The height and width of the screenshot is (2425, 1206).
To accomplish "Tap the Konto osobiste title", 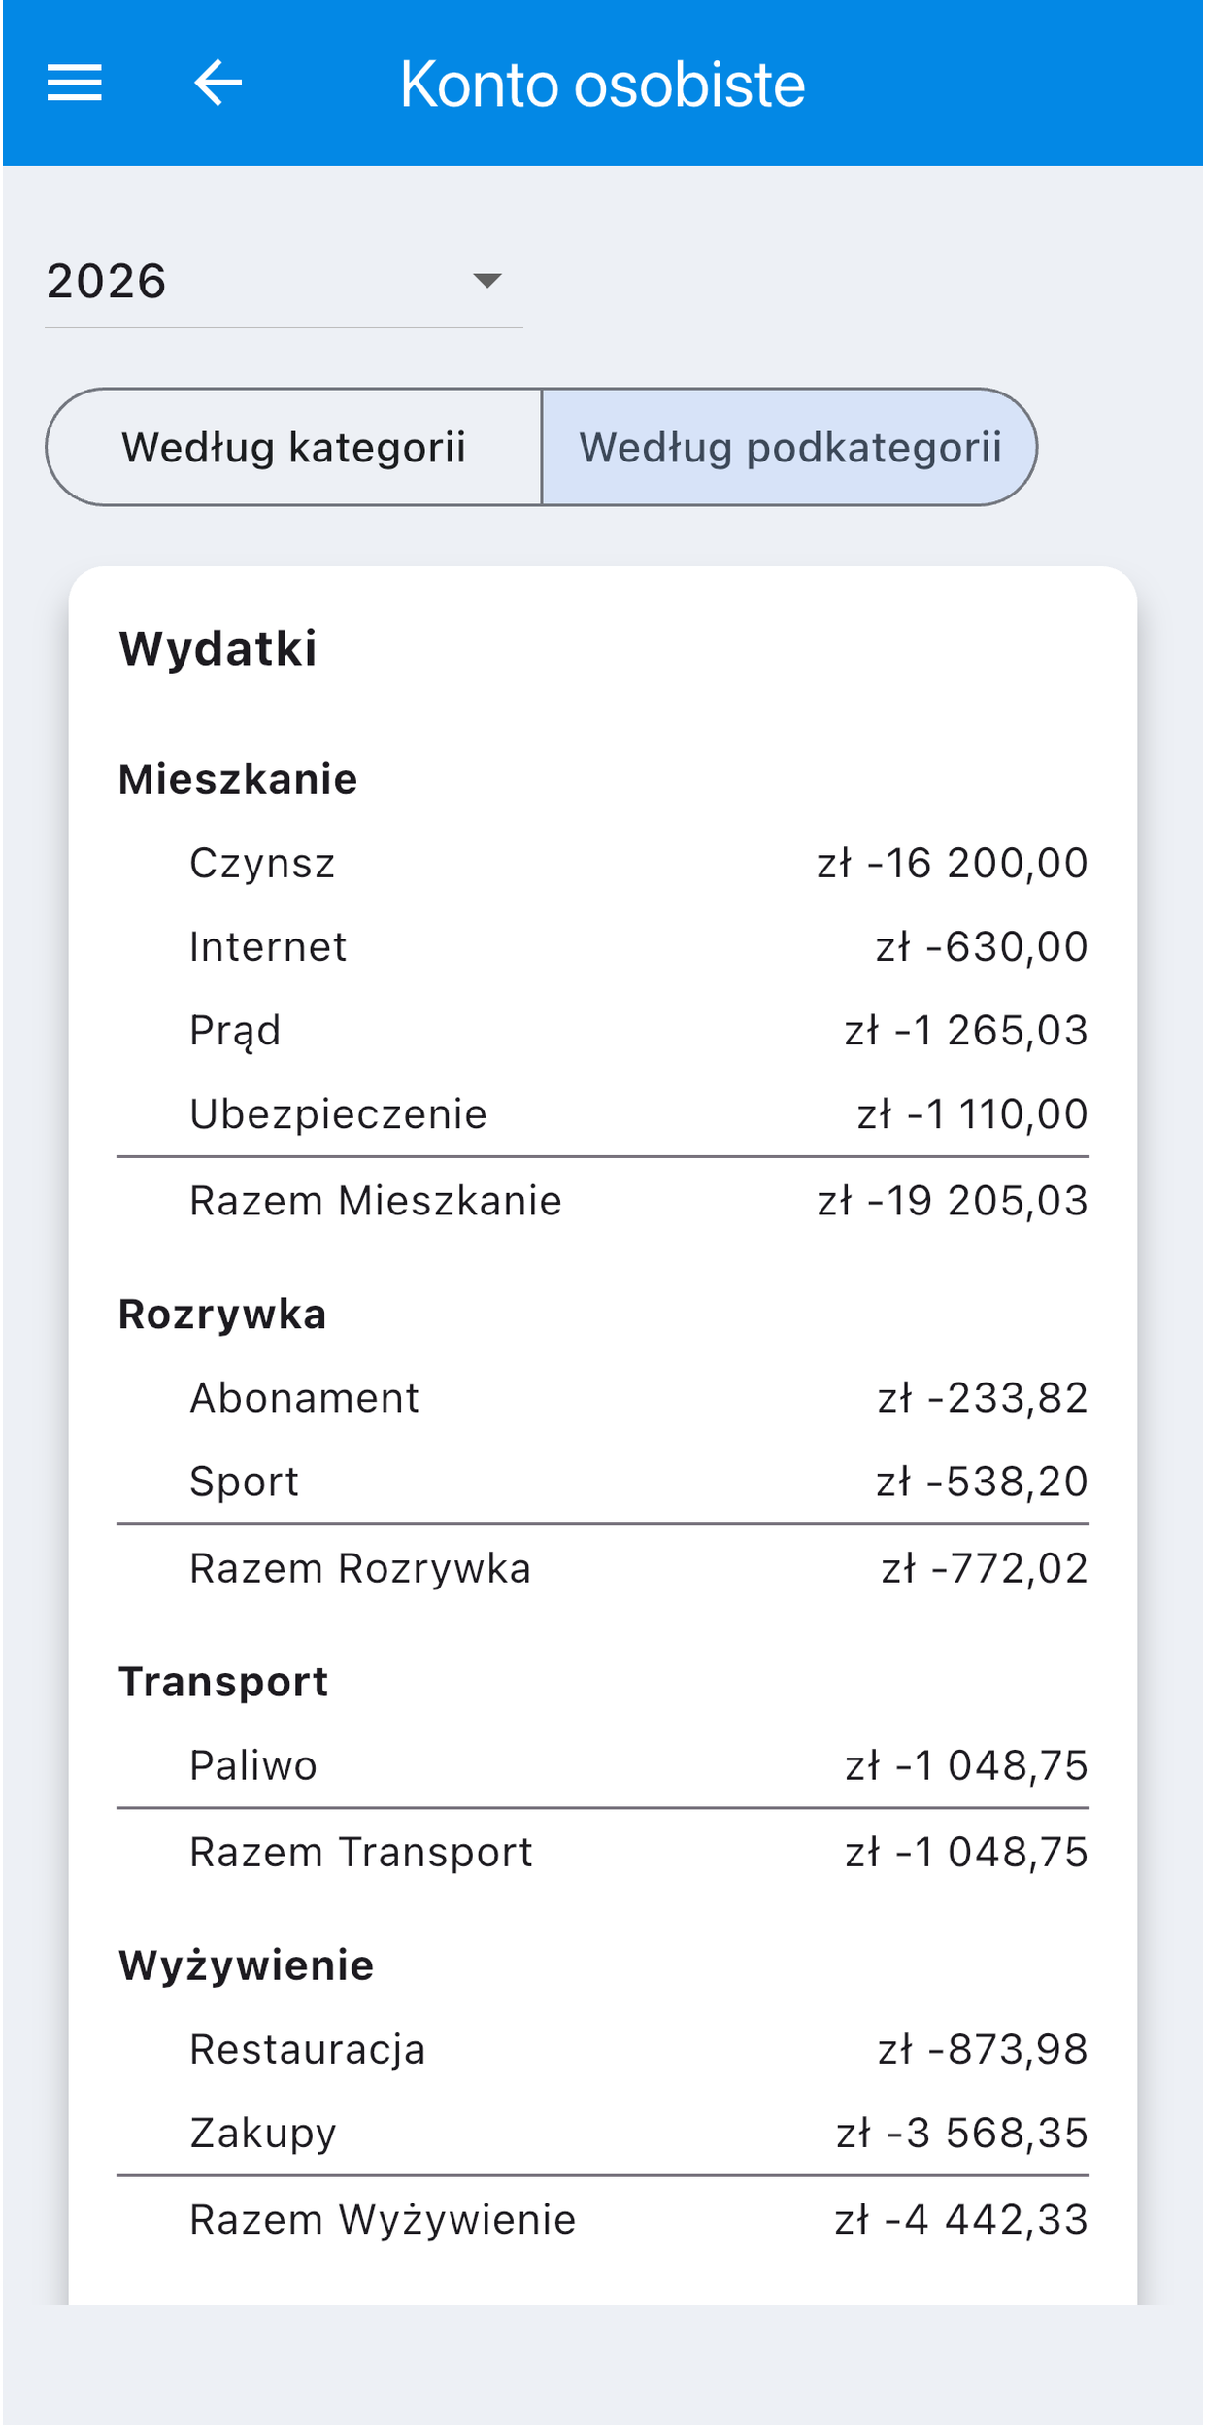I will [x=602, y=84].
